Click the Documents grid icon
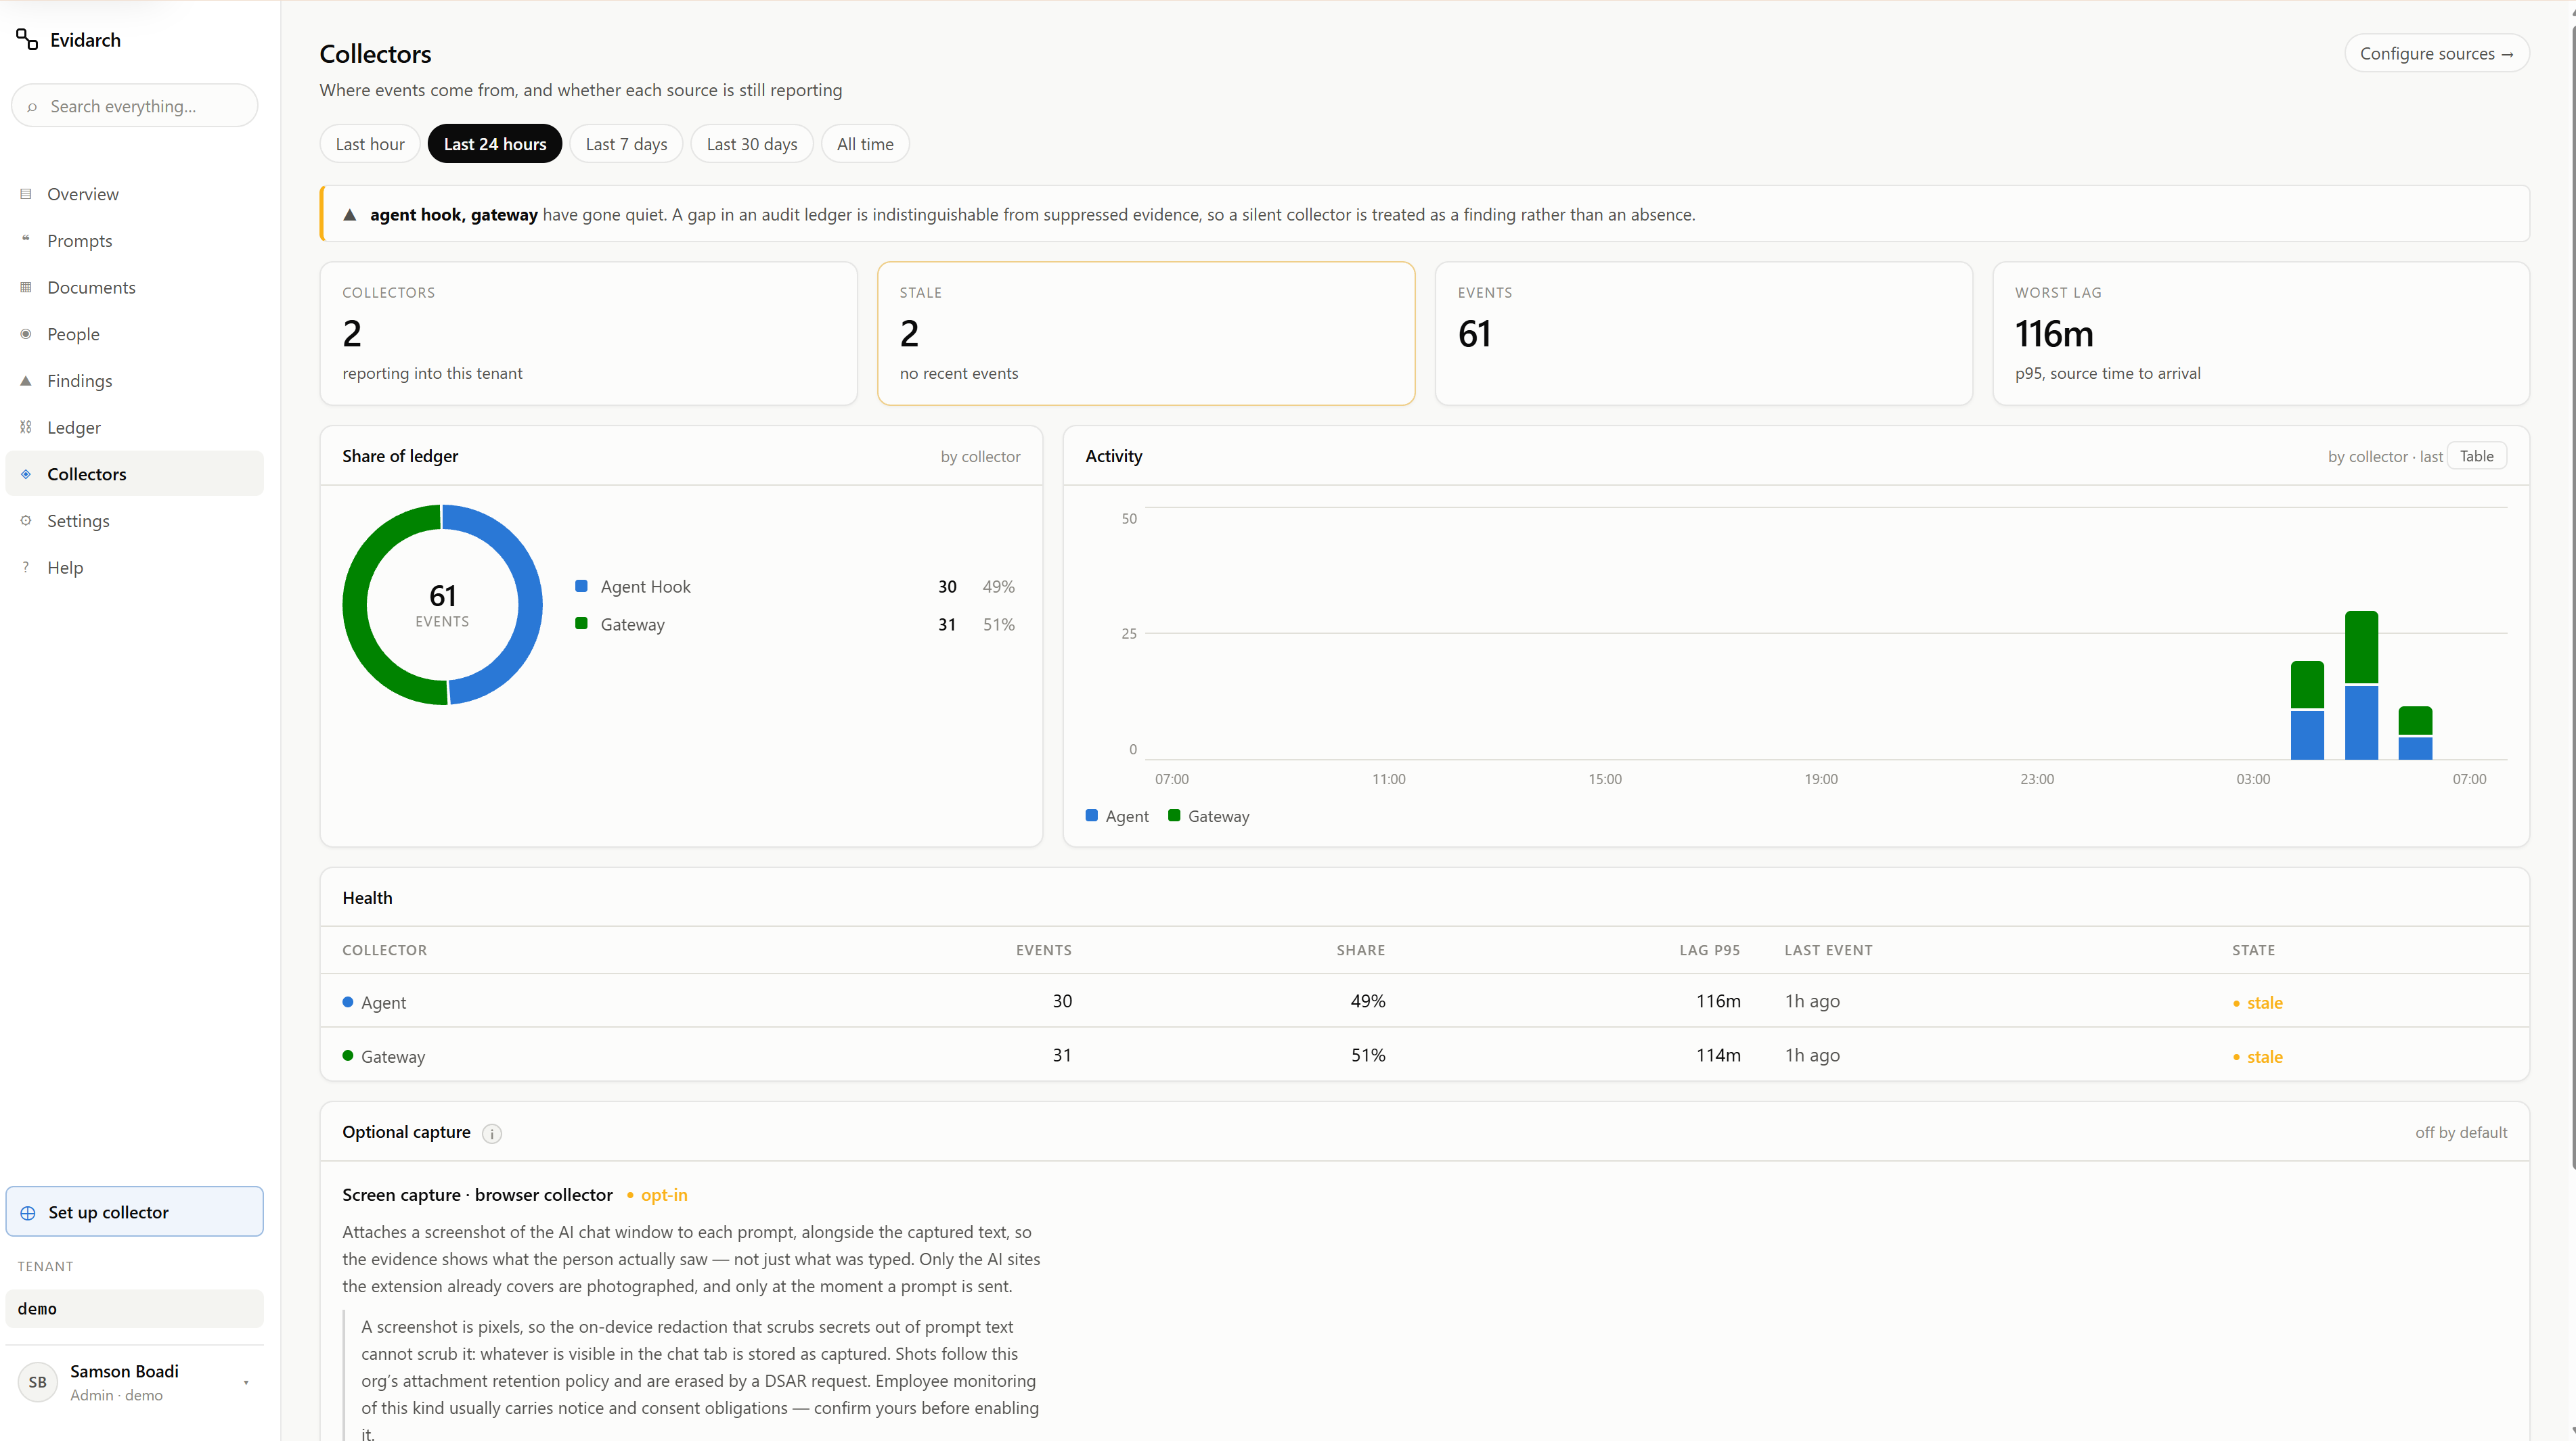The height and width of the screenshot is (1441, 2576). click(x=26, y=287)
